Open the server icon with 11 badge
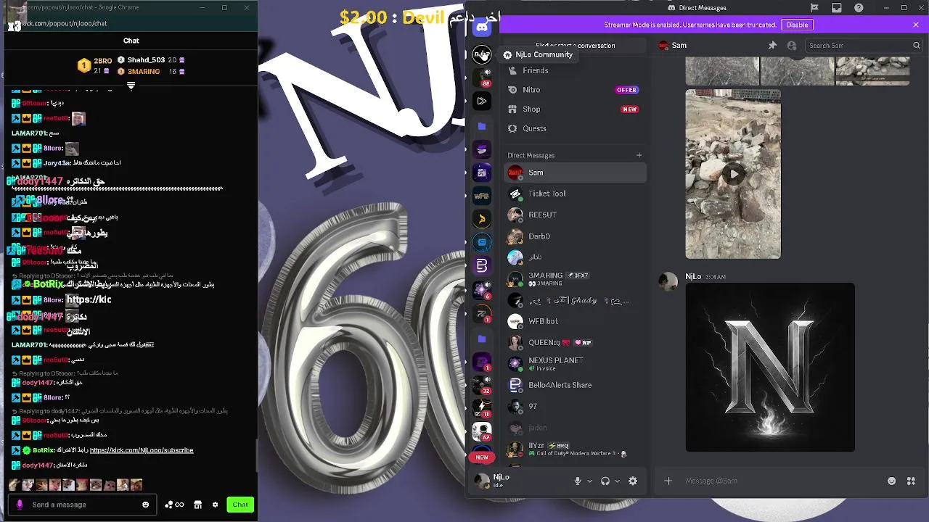The image size is (929, 522). (482, 408)
